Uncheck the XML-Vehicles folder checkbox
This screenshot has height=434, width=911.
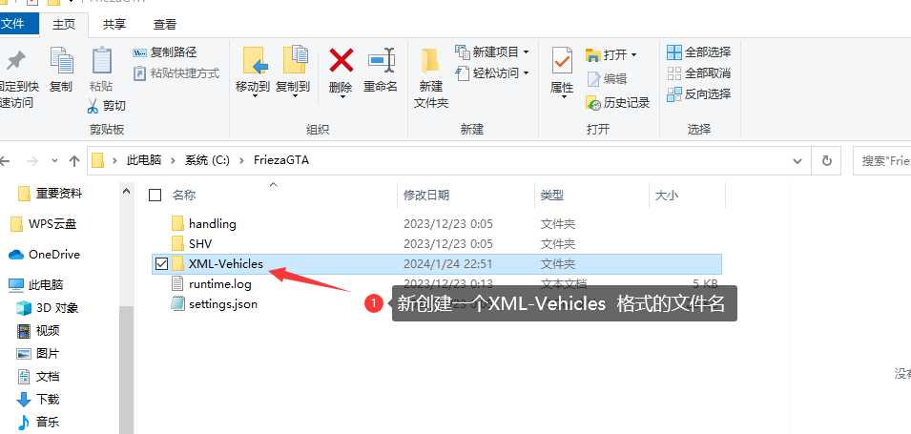tap(161, 264)
